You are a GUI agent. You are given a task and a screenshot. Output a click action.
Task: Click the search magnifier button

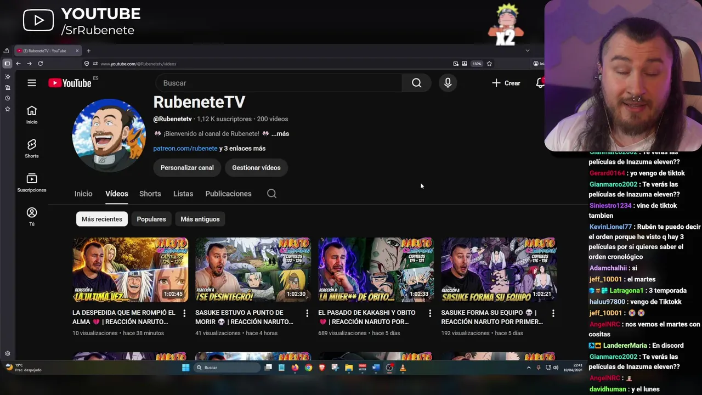[417, 83]
